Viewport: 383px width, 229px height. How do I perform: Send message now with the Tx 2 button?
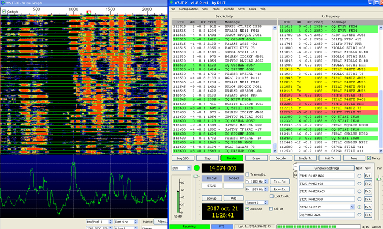click(x=368, y=184)
